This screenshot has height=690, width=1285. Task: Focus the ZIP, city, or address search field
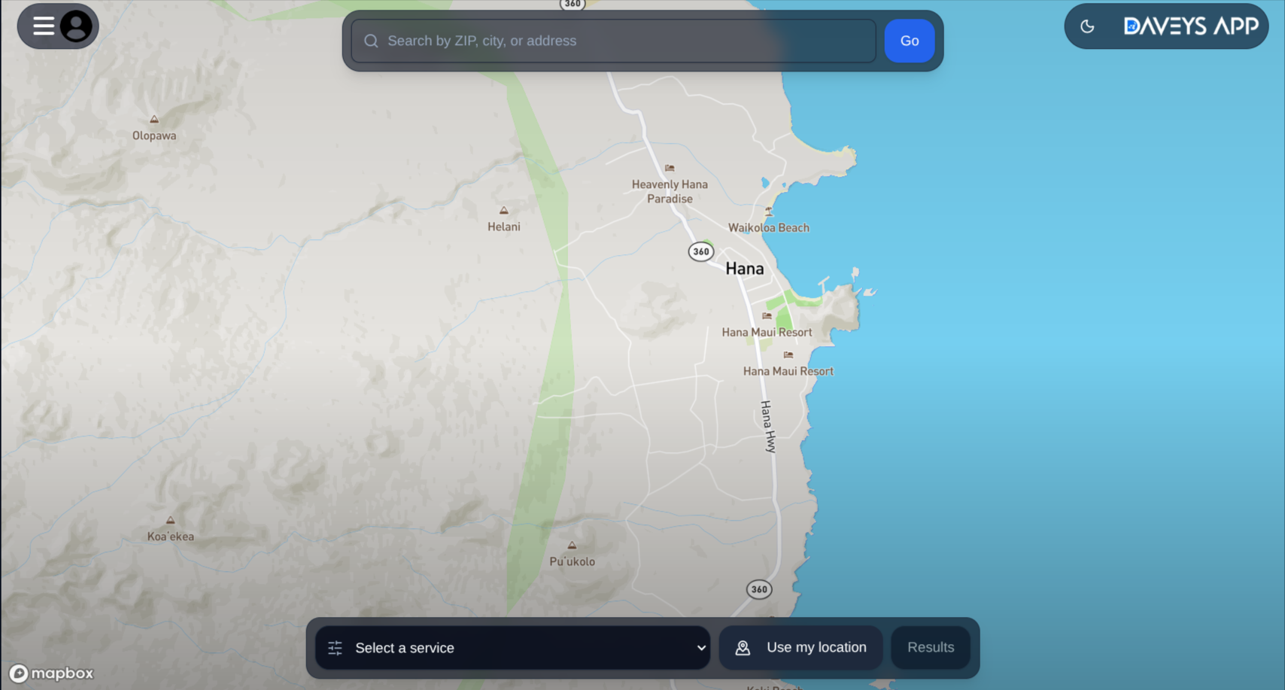613,41
